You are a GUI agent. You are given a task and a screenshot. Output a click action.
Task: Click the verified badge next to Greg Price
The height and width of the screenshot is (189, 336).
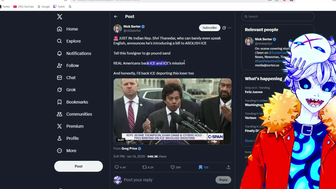tap(139, 149)
